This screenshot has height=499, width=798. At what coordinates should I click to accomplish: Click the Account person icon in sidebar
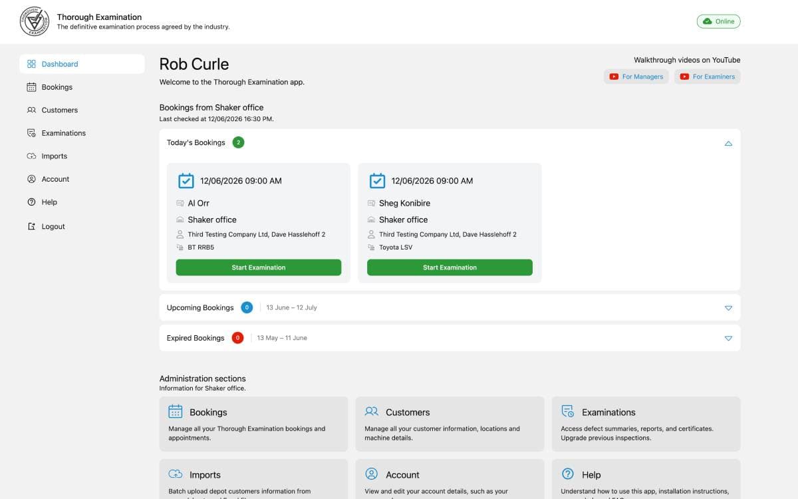click(31, 179)
